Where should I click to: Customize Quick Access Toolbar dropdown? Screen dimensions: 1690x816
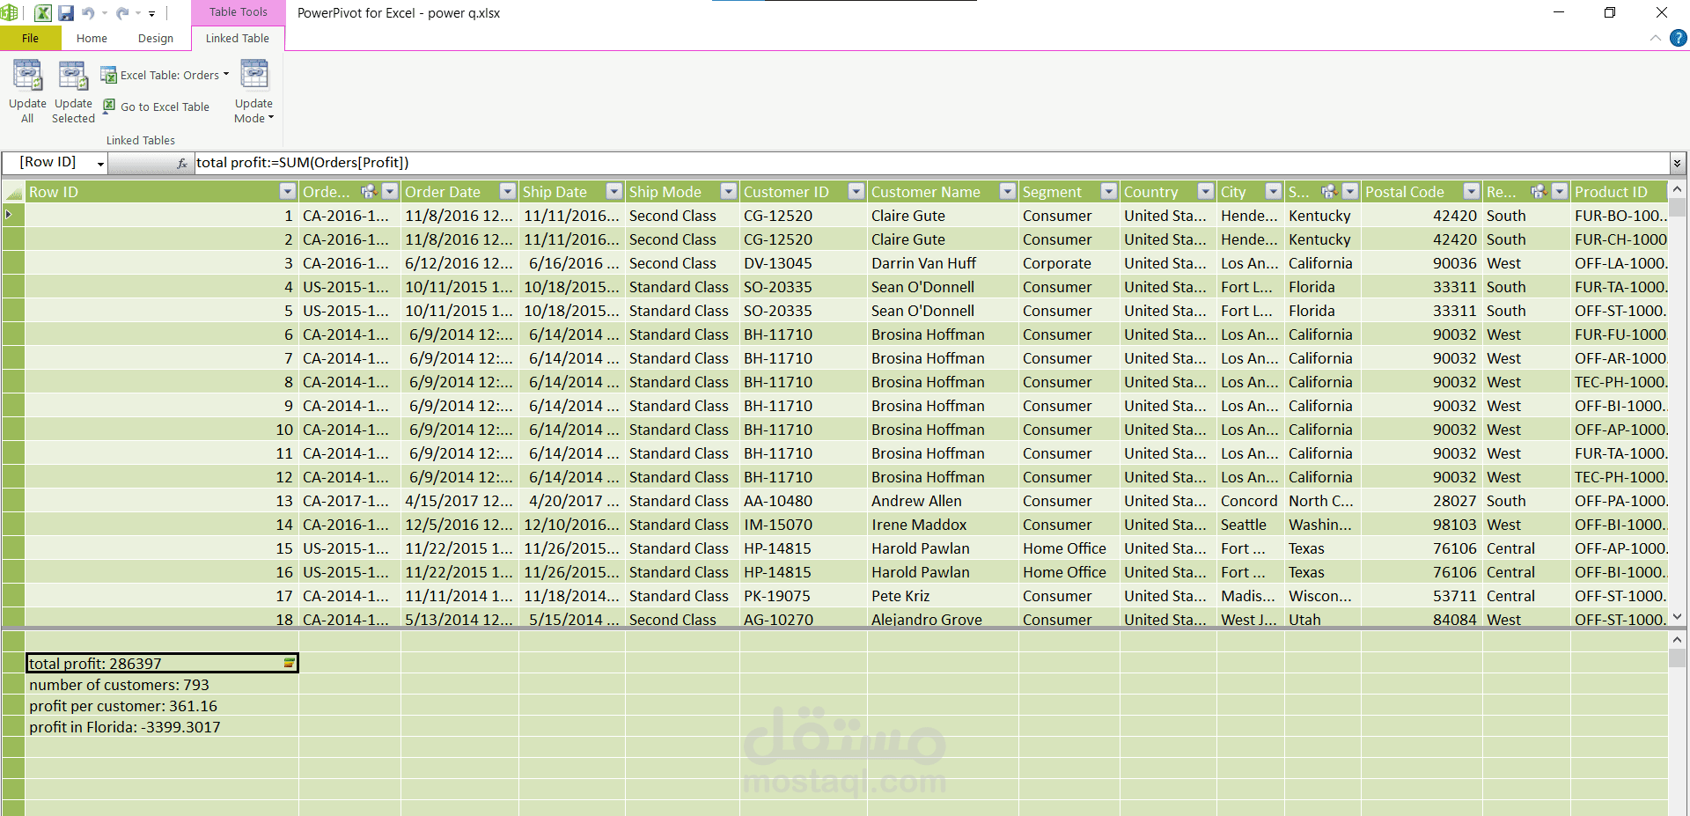(151, 14)
